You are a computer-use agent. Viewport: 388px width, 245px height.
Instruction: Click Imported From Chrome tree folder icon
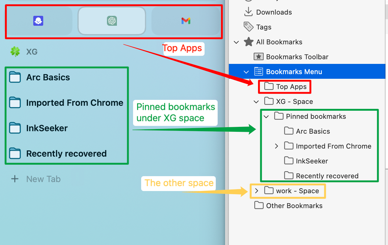[289, 146]
